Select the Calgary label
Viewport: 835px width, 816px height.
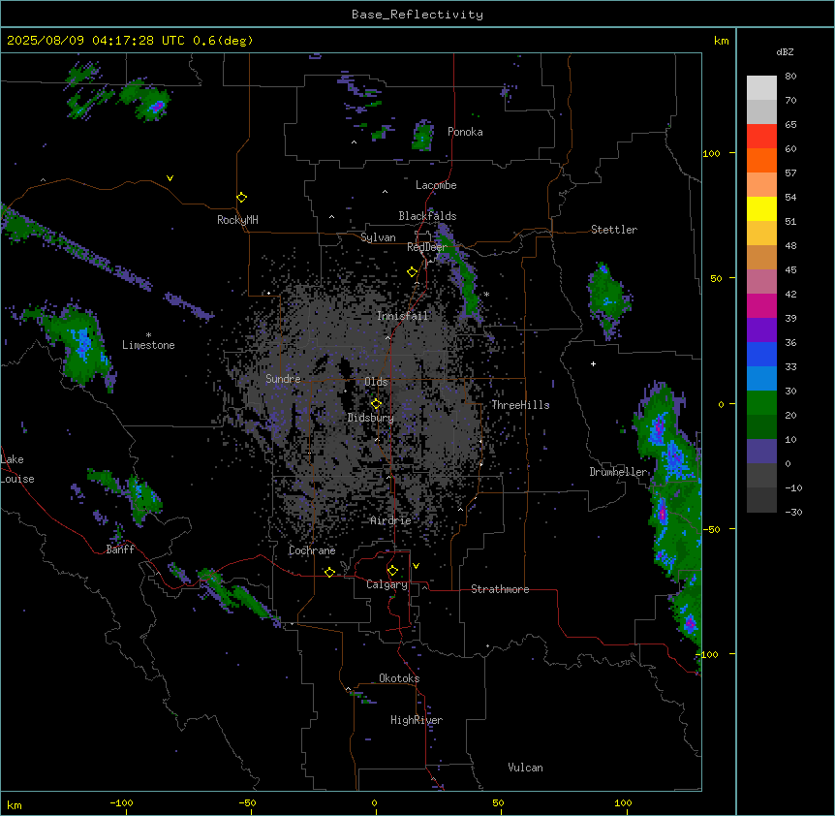[x=387, y=584]
